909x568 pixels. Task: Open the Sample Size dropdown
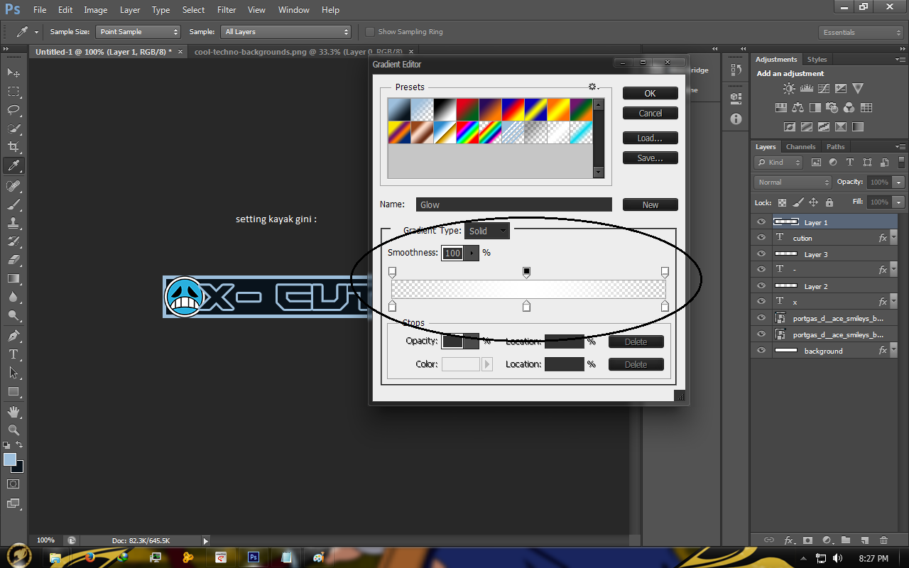point(138,31)
